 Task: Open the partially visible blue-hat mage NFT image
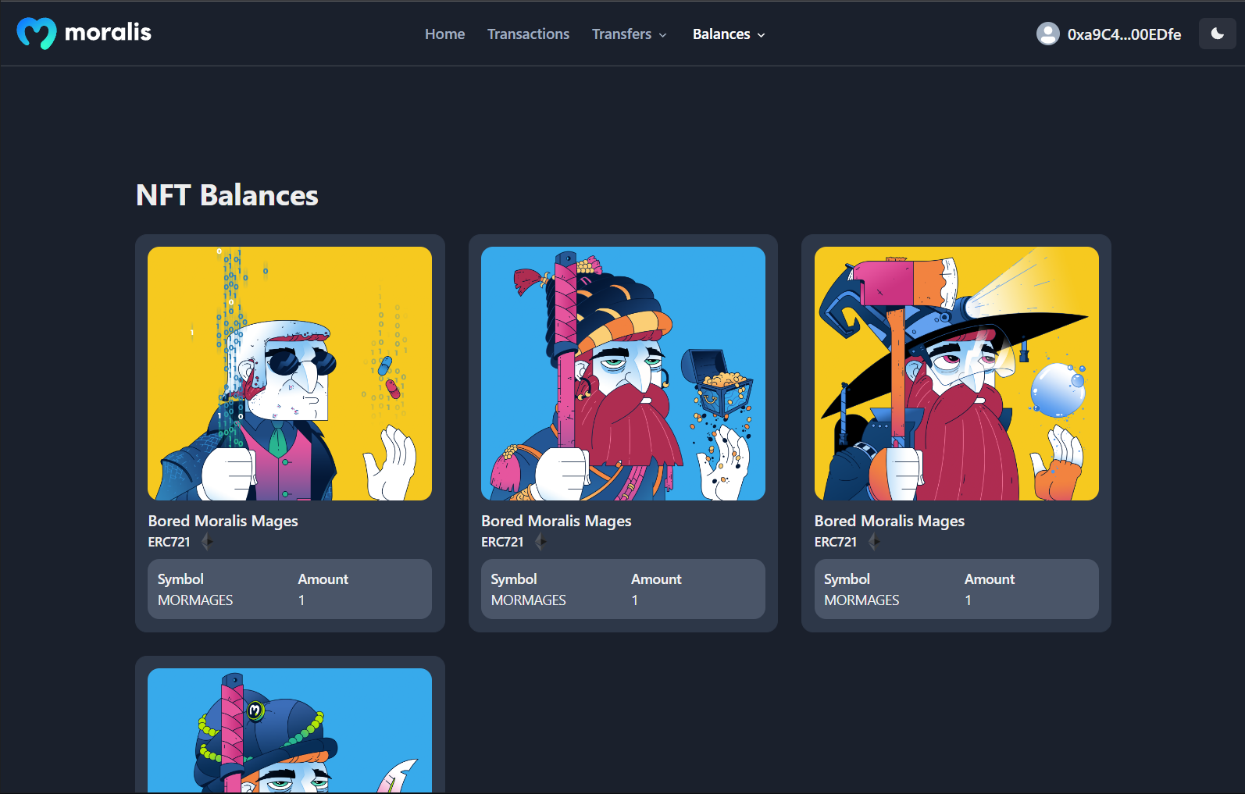coord(290,731)
